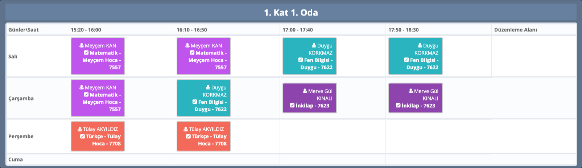
Task: Click teacher icon on Çarşamba 17:50 Merve Gül card
Action: (x=411, y=91)
